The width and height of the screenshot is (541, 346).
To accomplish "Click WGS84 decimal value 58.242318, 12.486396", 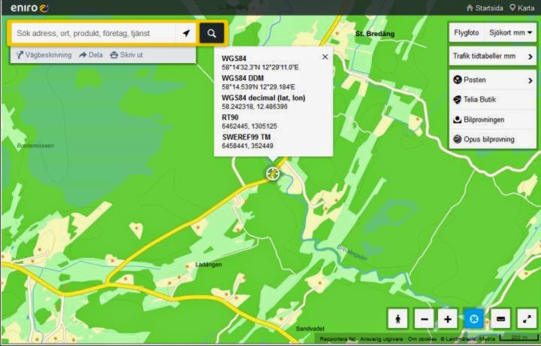I will point(255,107).
